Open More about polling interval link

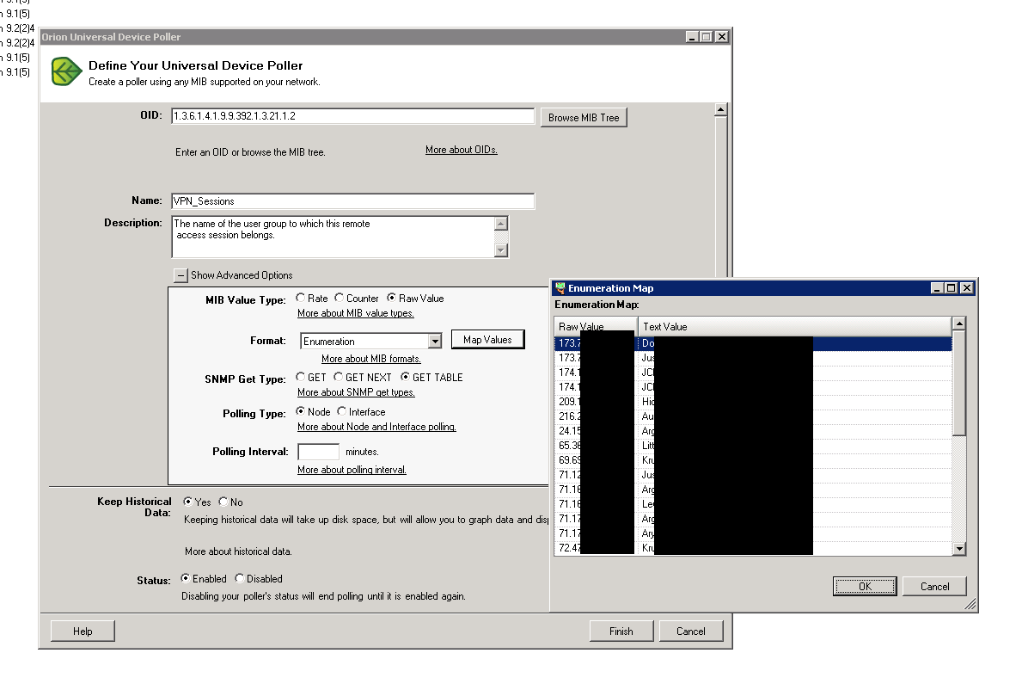[x=352, y=471]
